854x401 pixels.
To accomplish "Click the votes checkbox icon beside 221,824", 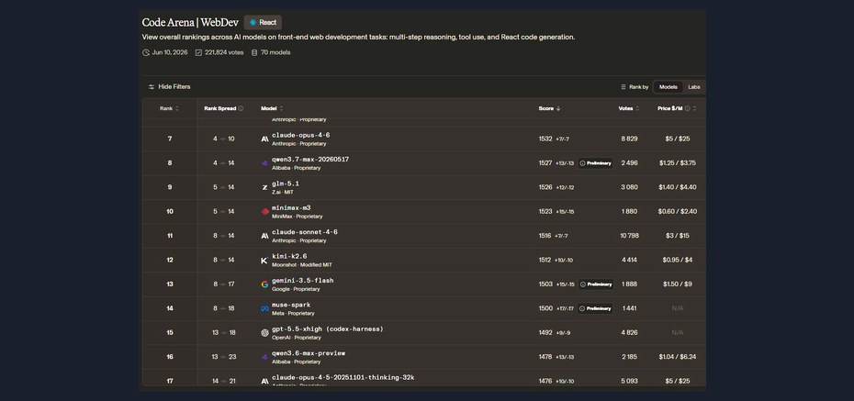I will coord(198,53).
